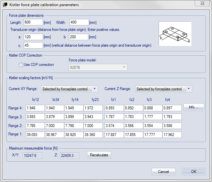Click the Width input field
Screen dimensions: 212x182
point(79,22)
